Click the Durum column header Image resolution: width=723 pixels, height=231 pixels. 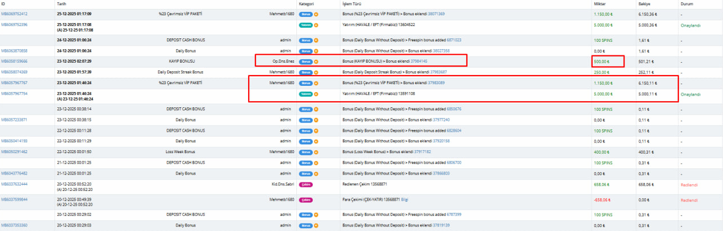(686, 3)
